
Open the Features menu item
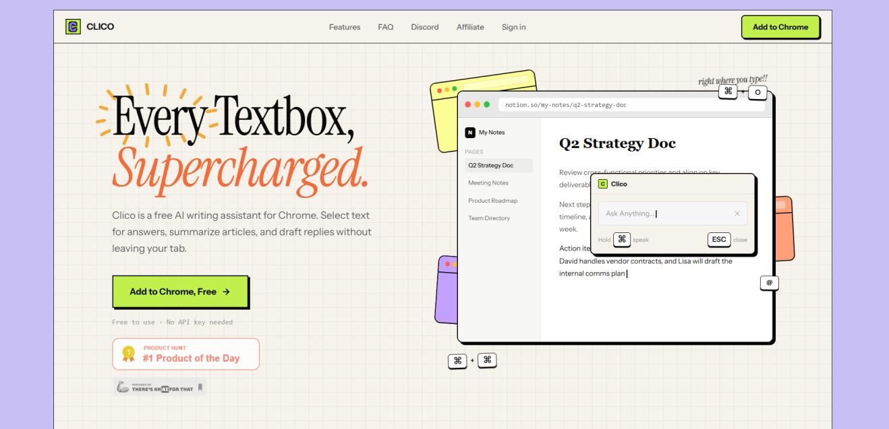(x=345, y=27)
